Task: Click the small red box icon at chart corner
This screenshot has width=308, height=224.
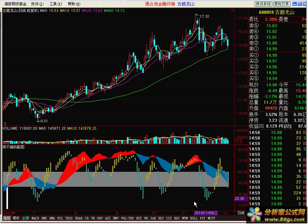Action: 232,10
